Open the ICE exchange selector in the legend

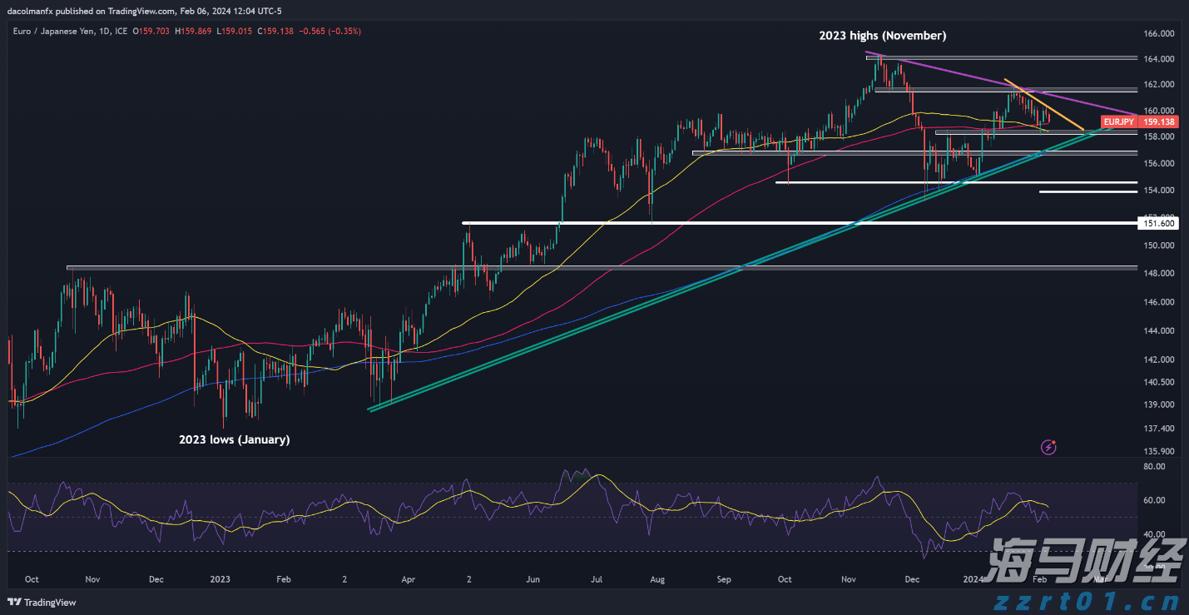click(120, 31)
